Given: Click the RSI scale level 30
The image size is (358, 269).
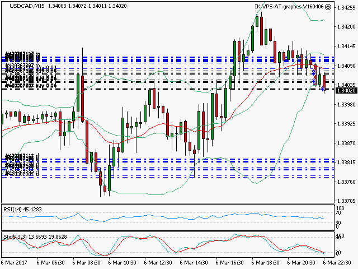Looking at the screenshot, I should pos(338,222).
